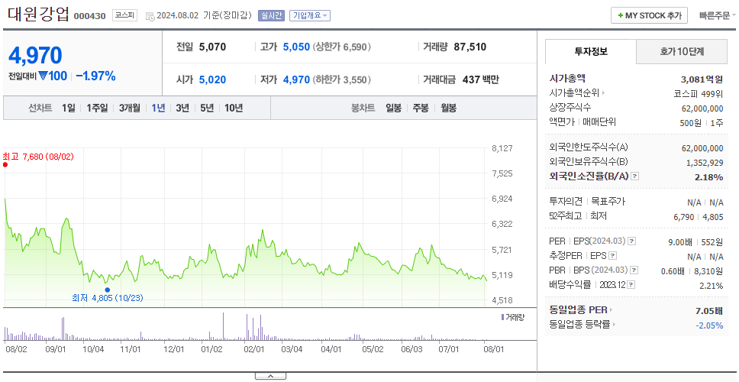
Task: Click the 8,127 price axis label
Action: [x=502, y=148]
